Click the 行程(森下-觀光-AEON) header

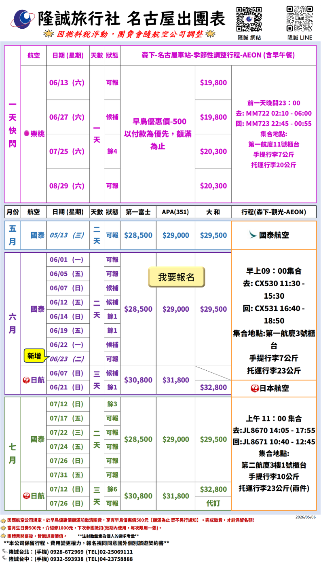tap(274, 212)
